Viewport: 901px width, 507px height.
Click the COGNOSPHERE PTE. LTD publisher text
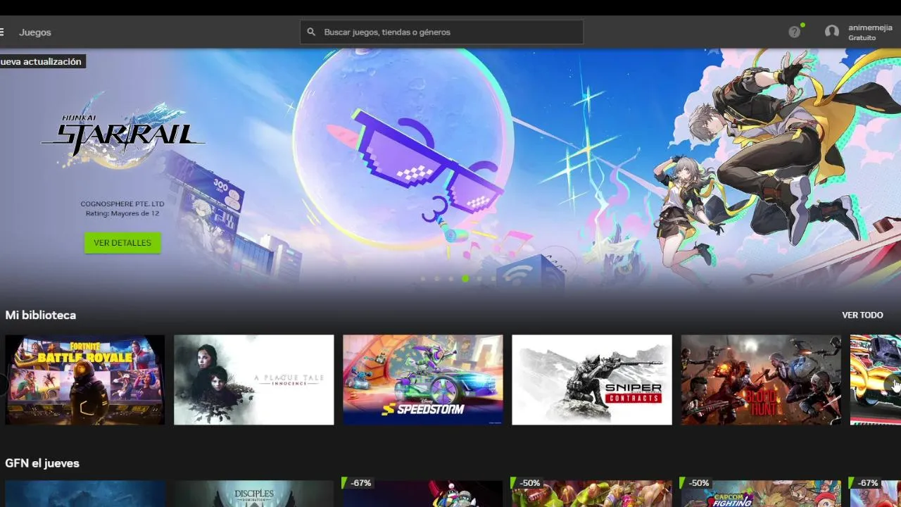pyautogui.click(x=122, y=204)
